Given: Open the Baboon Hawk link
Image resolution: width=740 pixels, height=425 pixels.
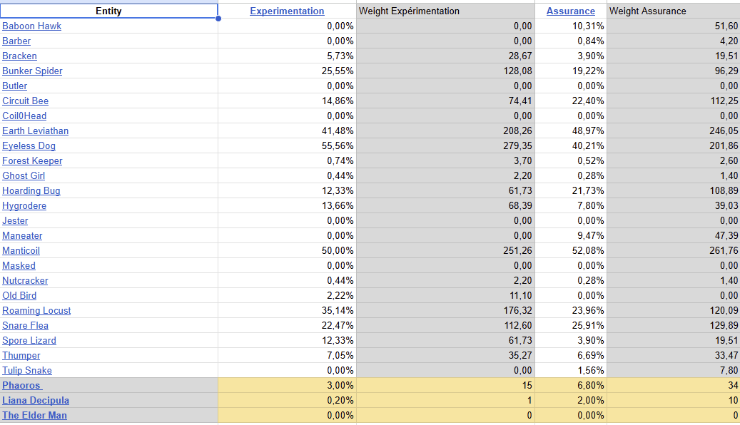Looking at the screenshot, I should pos(31,26).
